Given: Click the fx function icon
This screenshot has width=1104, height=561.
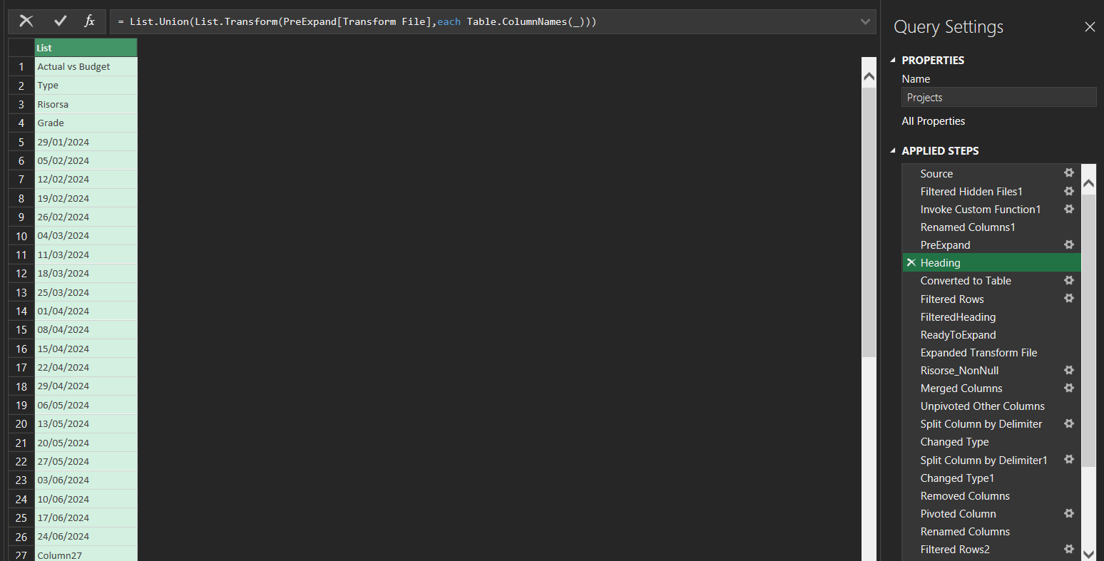Looking at the screenshot, I should coord(89,21).
